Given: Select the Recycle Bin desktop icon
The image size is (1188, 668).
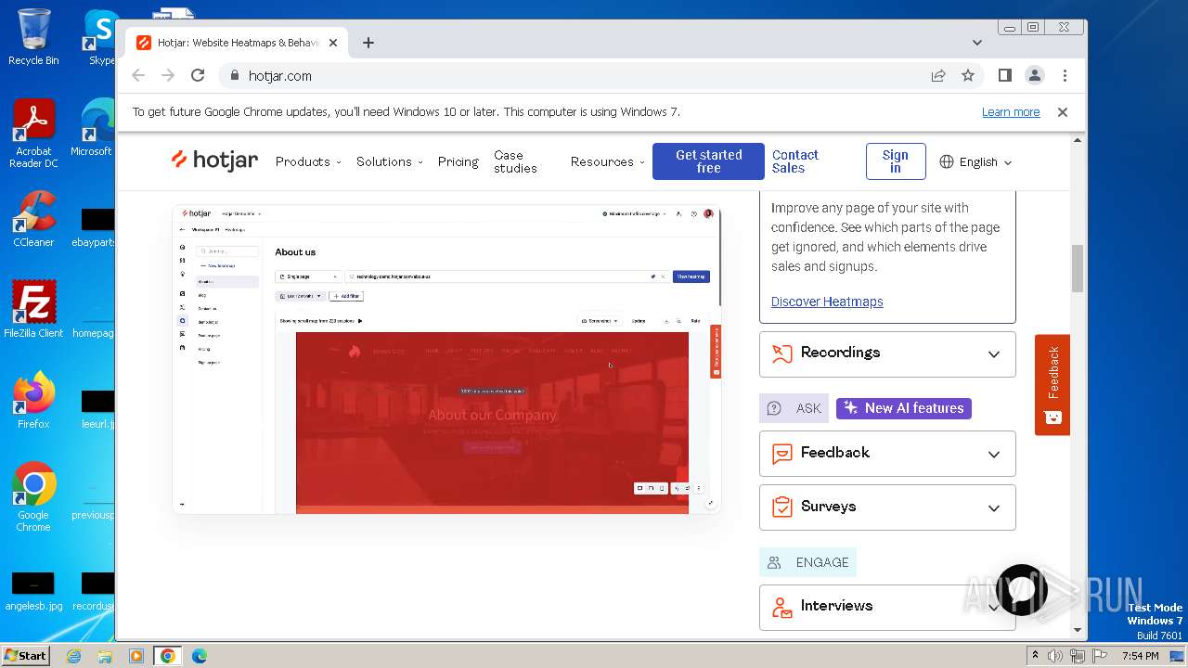Looking at the screenshot, I should (33, 37).
